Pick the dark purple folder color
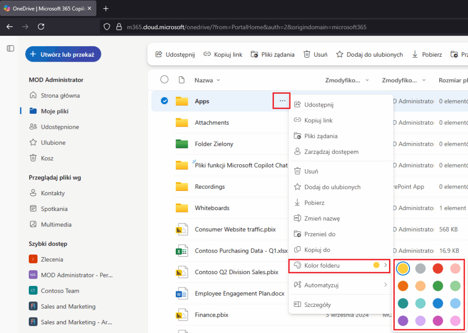Viewport: 468px width, 333px height. pyautogui.click(x=403, y=321)
